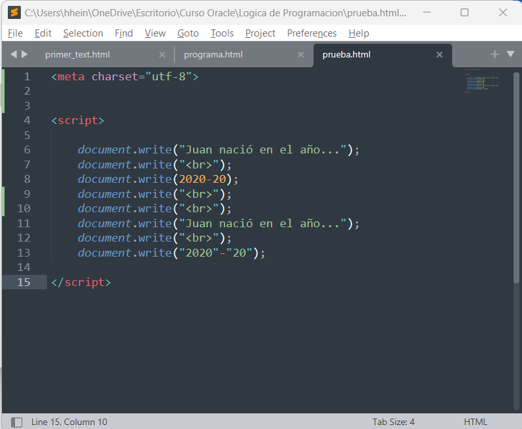The height and width of the screenshot is (429, 522).
Task: Click the minimap code preview
Action: click(482, 81)
